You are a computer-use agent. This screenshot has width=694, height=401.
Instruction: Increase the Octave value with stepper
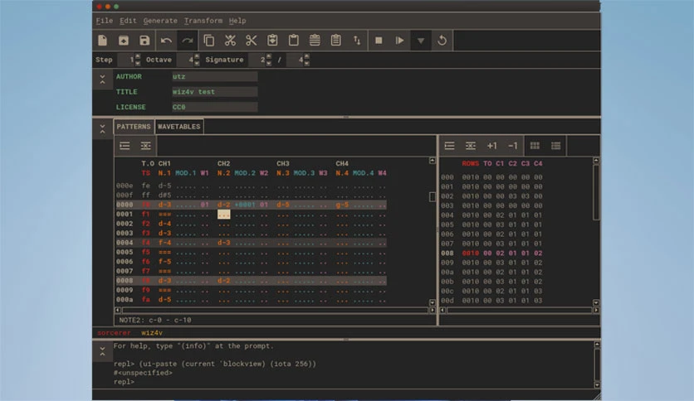[x=197, y=56]
